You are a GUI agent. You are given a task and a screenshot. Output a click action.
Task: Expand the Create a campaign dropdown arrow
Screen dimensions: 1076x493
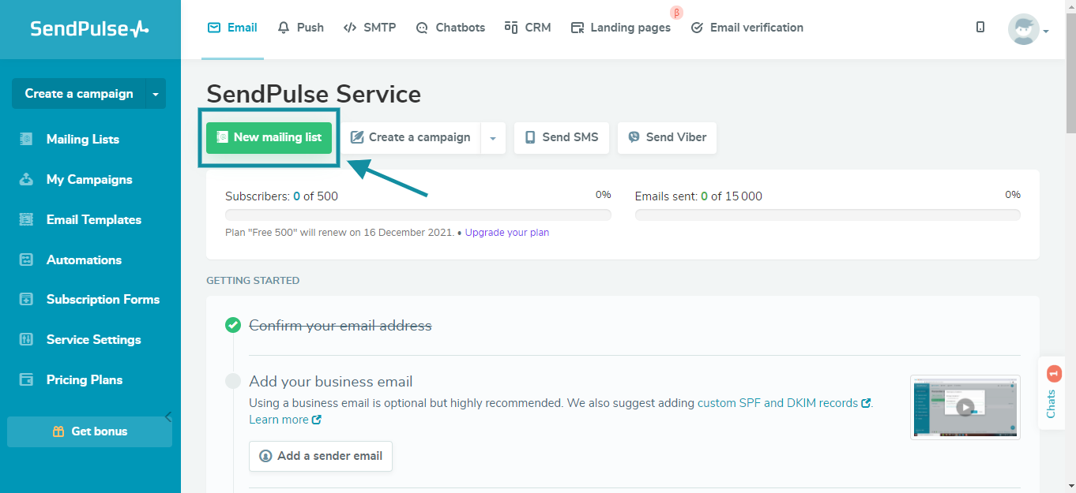pyautogui.click(x=493, y=137)
